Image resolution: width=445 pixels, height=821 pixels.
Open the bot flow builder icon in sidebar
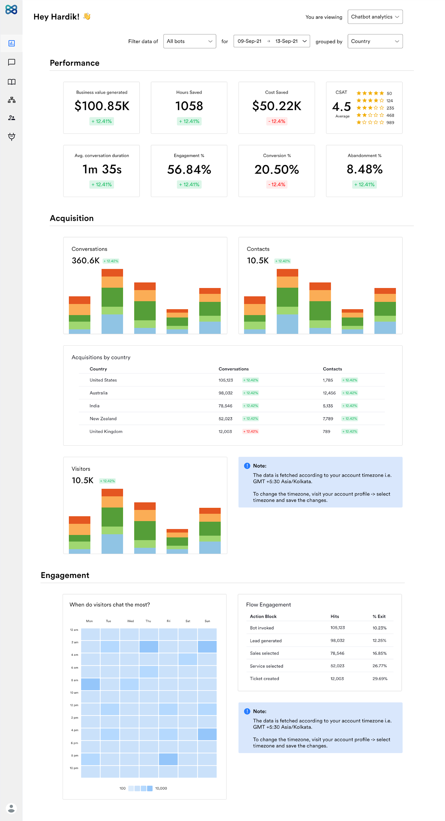pos(11,100)
